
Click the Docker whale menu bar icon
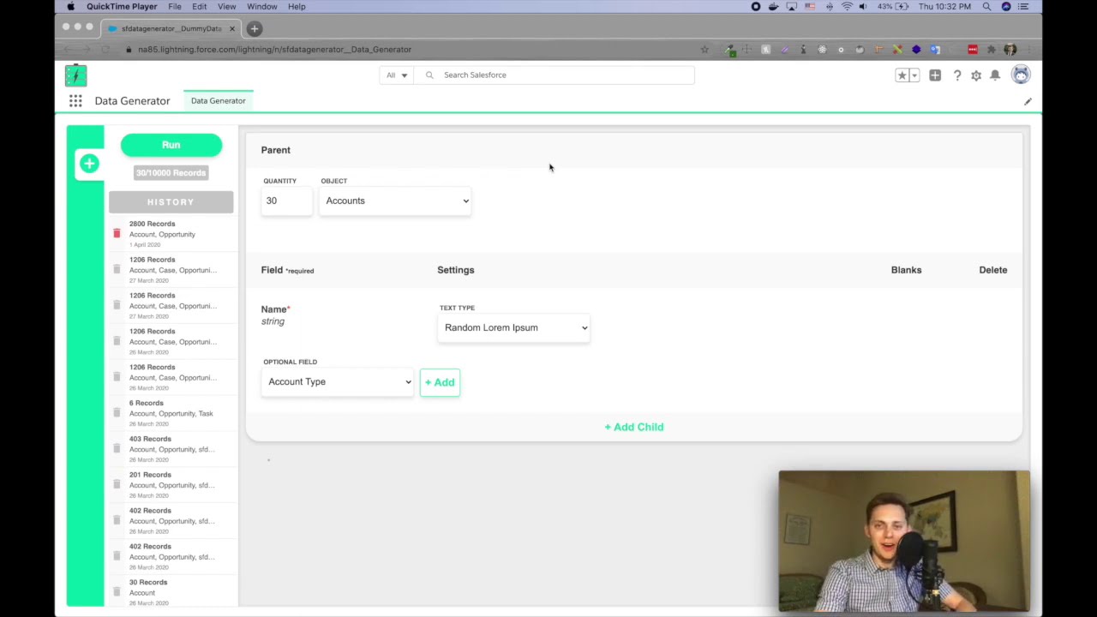coord(773,7)
